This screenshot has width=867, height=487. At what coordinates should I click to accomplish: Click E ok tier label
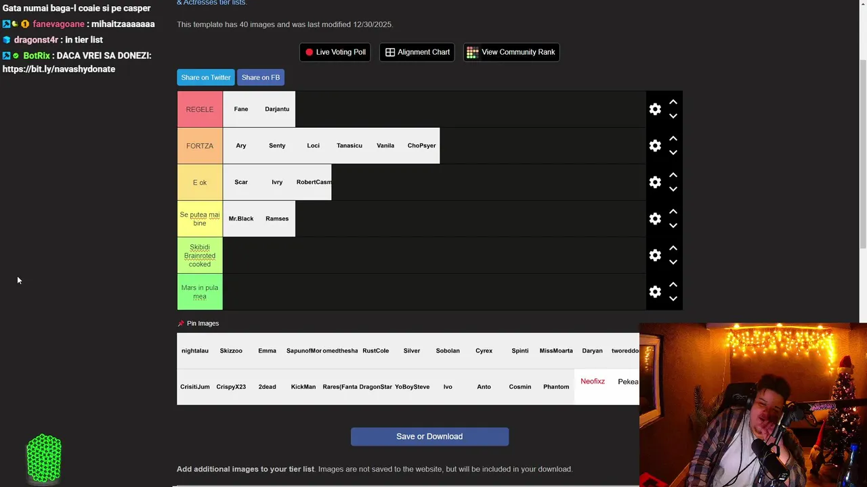pos(200,182)
